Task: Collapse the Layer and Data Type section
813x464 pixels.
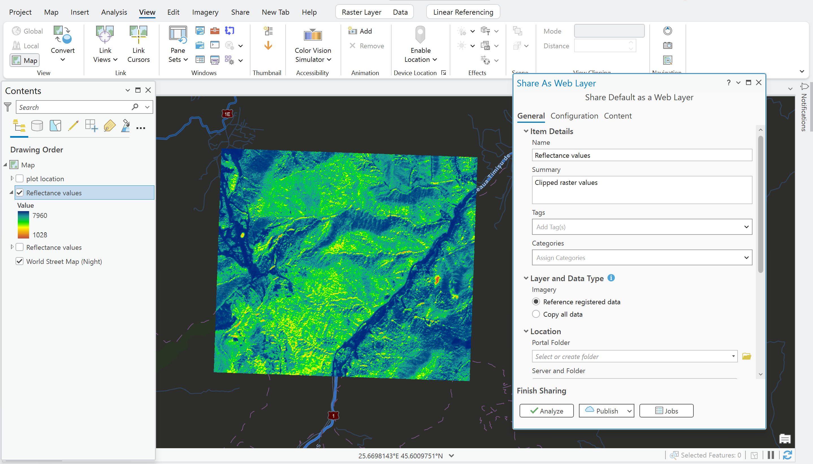Action: pyautogui.click(x=526, y=278)
